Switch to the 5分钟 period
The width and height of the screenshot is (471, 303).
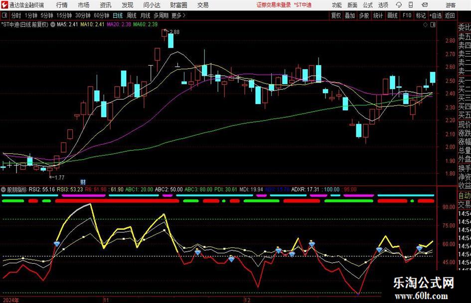click(47, 15)
